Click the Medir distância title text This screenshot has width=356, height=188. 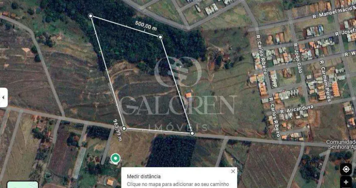(144, 176)
